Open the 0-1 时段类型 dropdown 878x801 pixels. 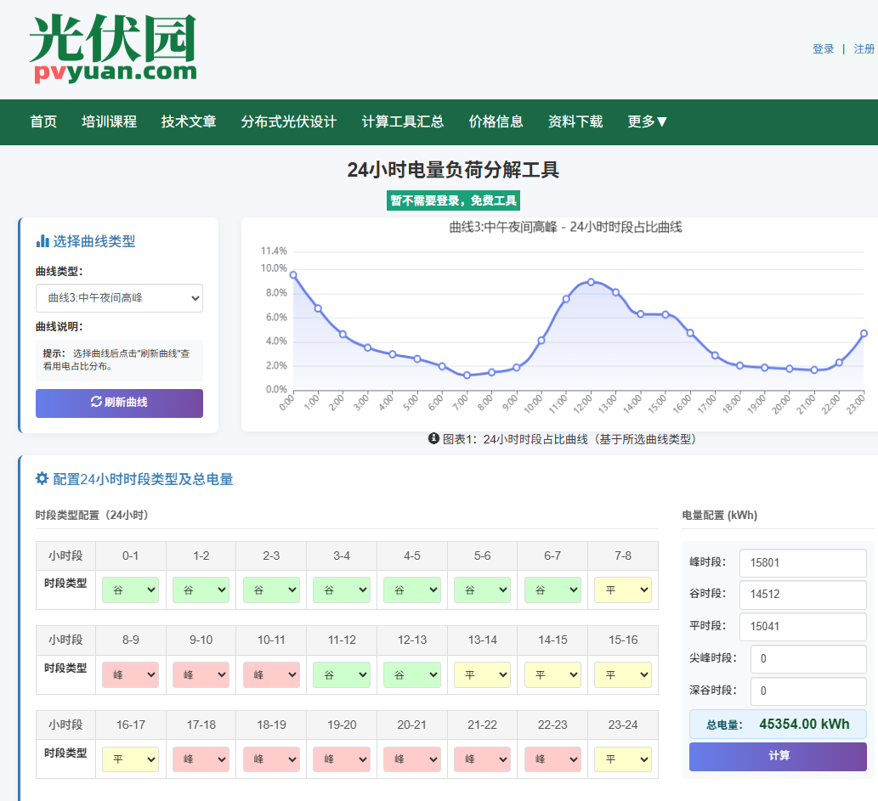[130, 589]
